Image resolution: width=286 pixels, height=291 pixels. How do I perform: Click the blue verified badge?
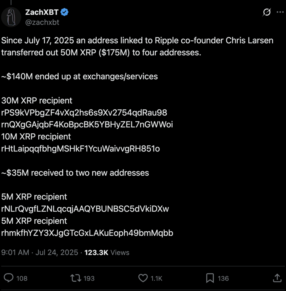[x=65, y=12]
